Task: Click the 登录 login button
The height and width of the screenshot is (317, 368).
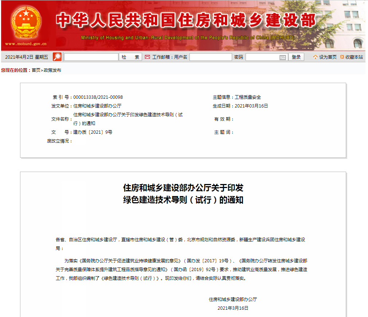Action: pos(296,57)
